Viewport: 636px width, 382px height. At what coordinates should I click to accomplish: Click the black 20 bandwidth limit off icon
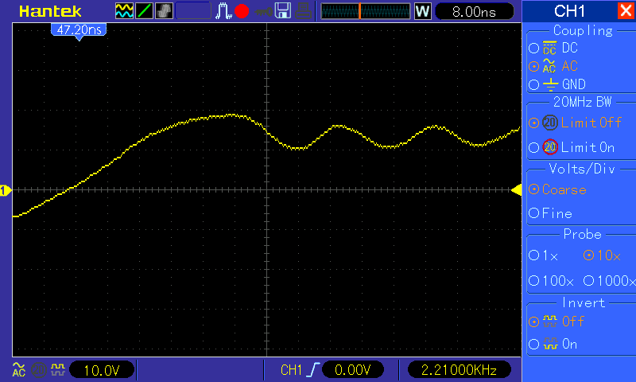click(x=550, y=123)
